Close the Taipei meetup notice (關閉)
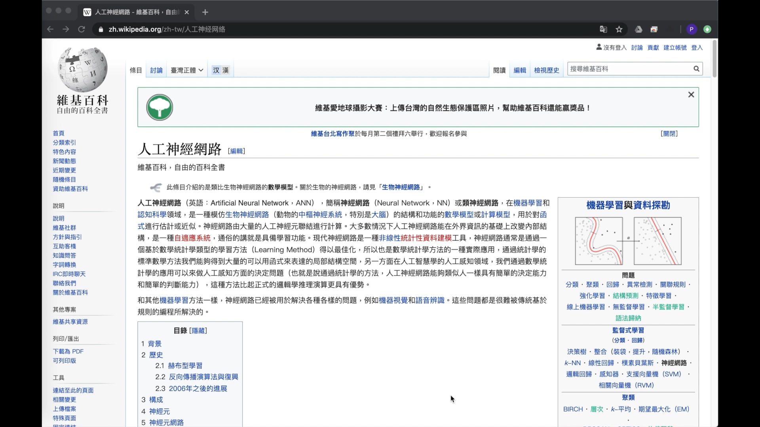 pyautogui.click(x=669, y=134)
